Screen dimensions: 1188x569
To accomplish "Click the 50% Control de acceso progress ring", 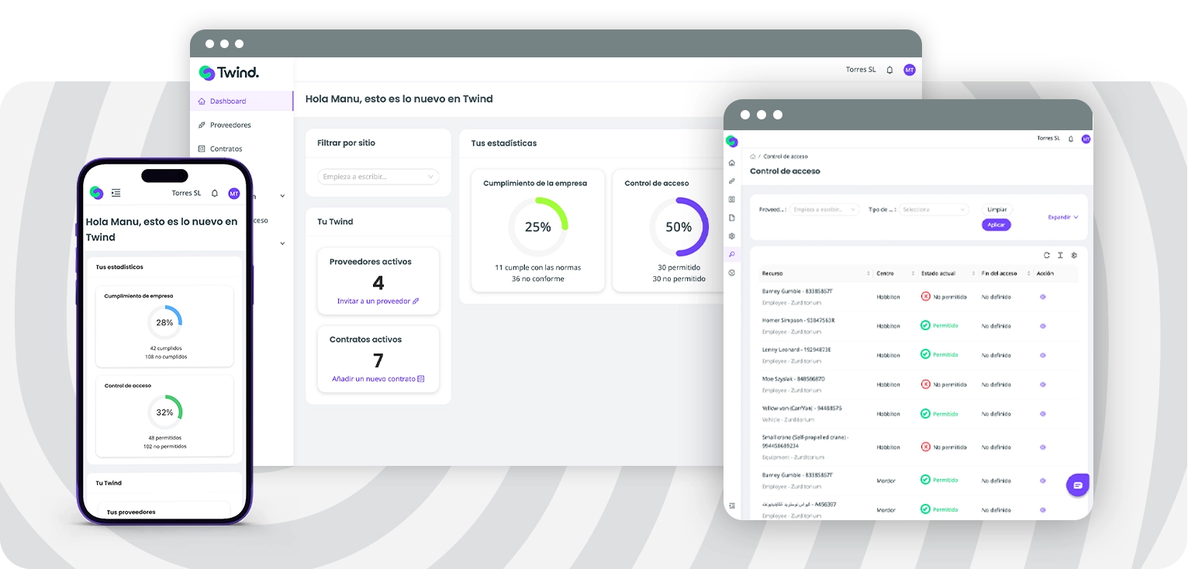I will click(x=679, y=227).
